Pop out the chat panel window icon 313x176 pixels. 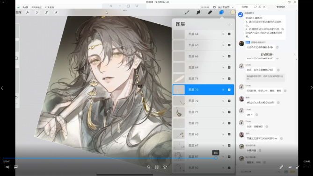[x=260, y=7]
